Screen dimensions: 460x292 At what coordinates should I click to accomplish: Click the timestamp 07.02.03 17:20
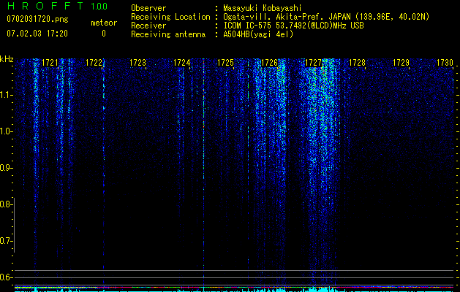37,34
